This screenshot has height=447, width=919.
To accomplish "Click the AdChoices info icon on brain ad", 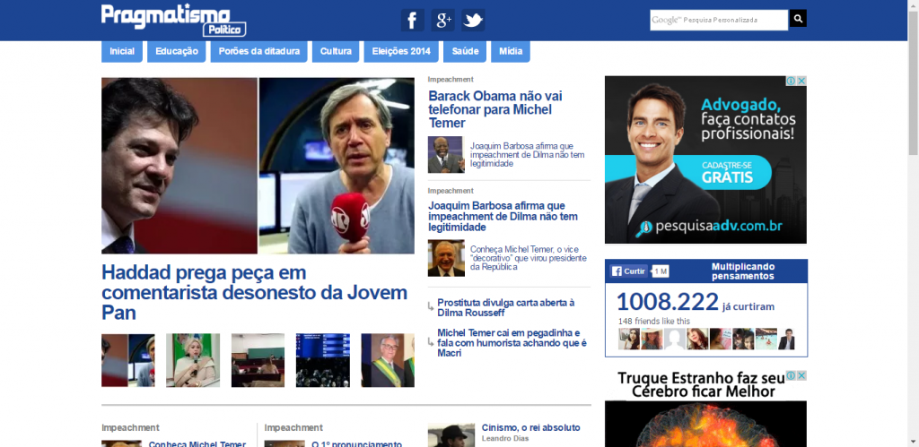I will tap(791, 375).
